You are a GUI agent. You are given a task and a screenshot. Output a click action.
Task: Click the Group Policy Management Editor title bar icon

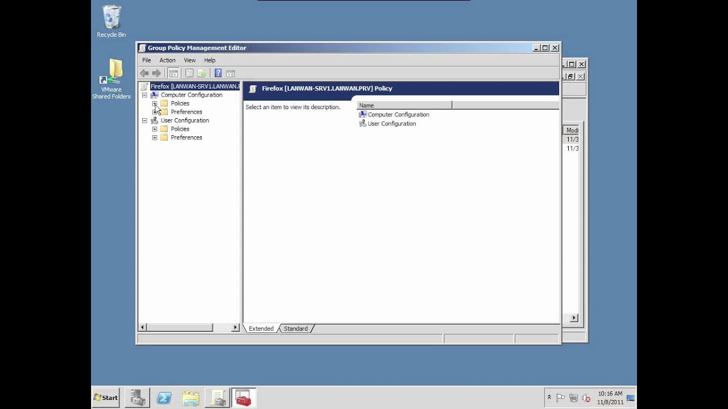(143, 48)
